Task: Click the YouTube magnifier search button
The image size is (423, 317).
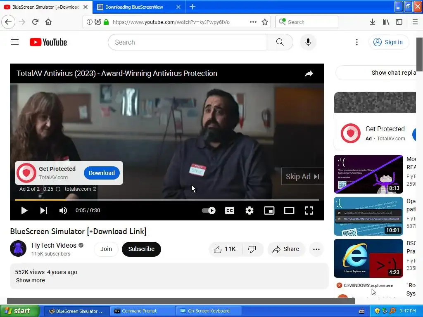Action: 280,42
